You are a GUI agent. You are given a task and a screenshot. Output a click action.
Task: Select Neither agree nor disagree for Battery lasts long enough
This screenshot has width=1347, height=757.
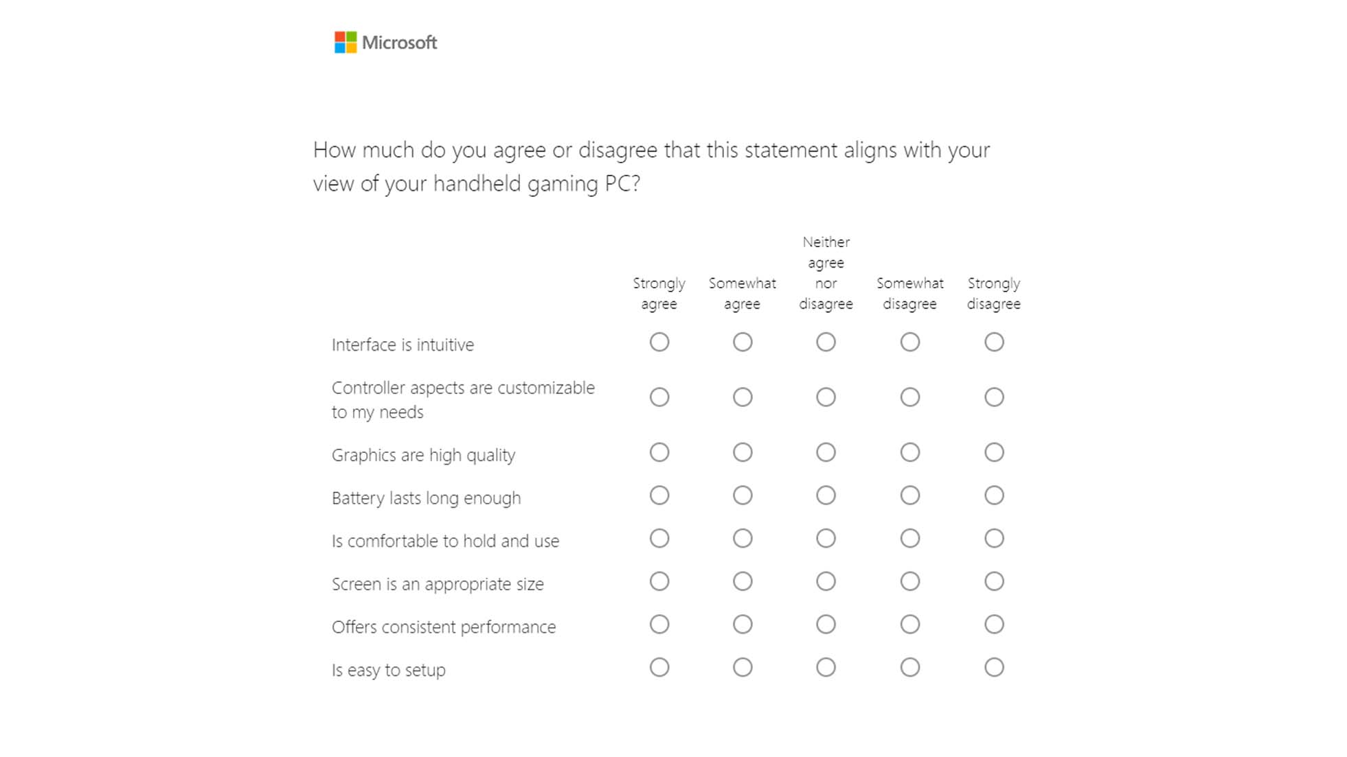826,495
